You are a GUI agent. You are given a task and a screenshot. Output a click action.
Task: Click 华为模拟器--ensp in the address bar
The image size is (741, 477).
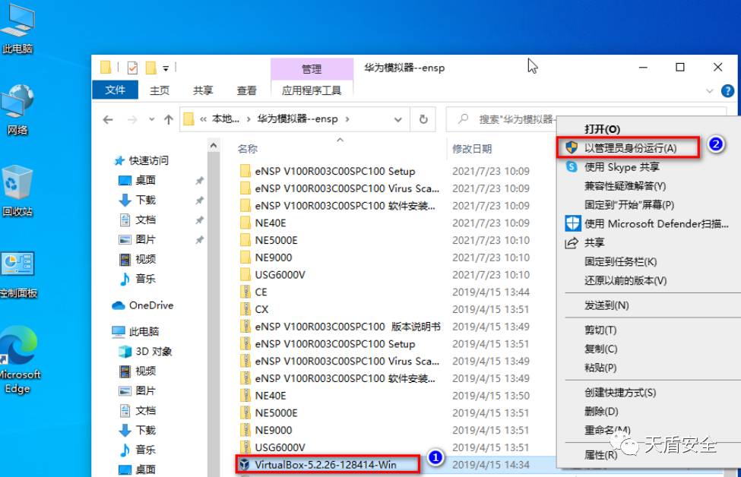297,119
